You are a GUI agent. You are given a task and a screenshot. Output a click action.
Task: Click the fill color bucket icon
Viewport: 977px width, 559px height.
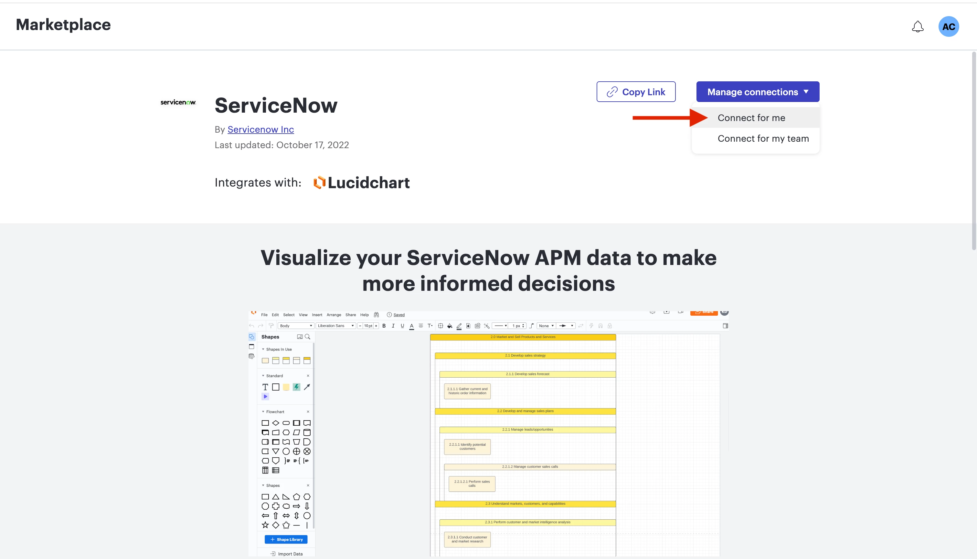[449, 326]
